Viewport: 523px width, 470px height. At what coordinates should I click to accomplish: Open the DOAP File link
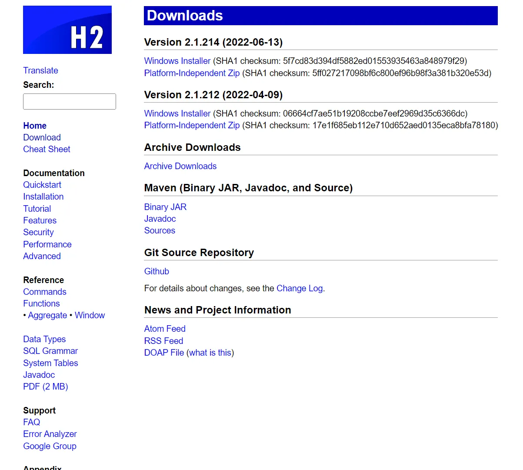[164, 353]
